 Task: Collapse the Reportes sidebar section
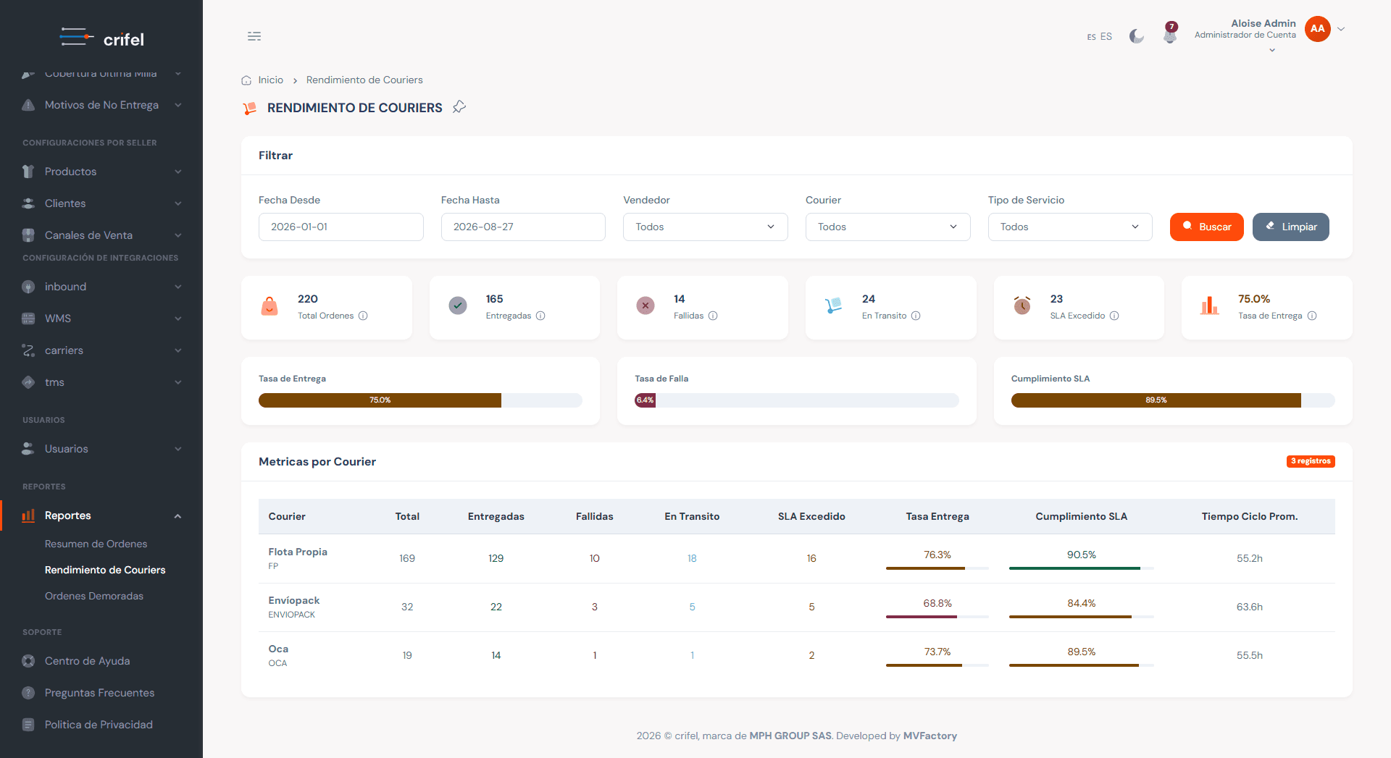pos(101,515)
